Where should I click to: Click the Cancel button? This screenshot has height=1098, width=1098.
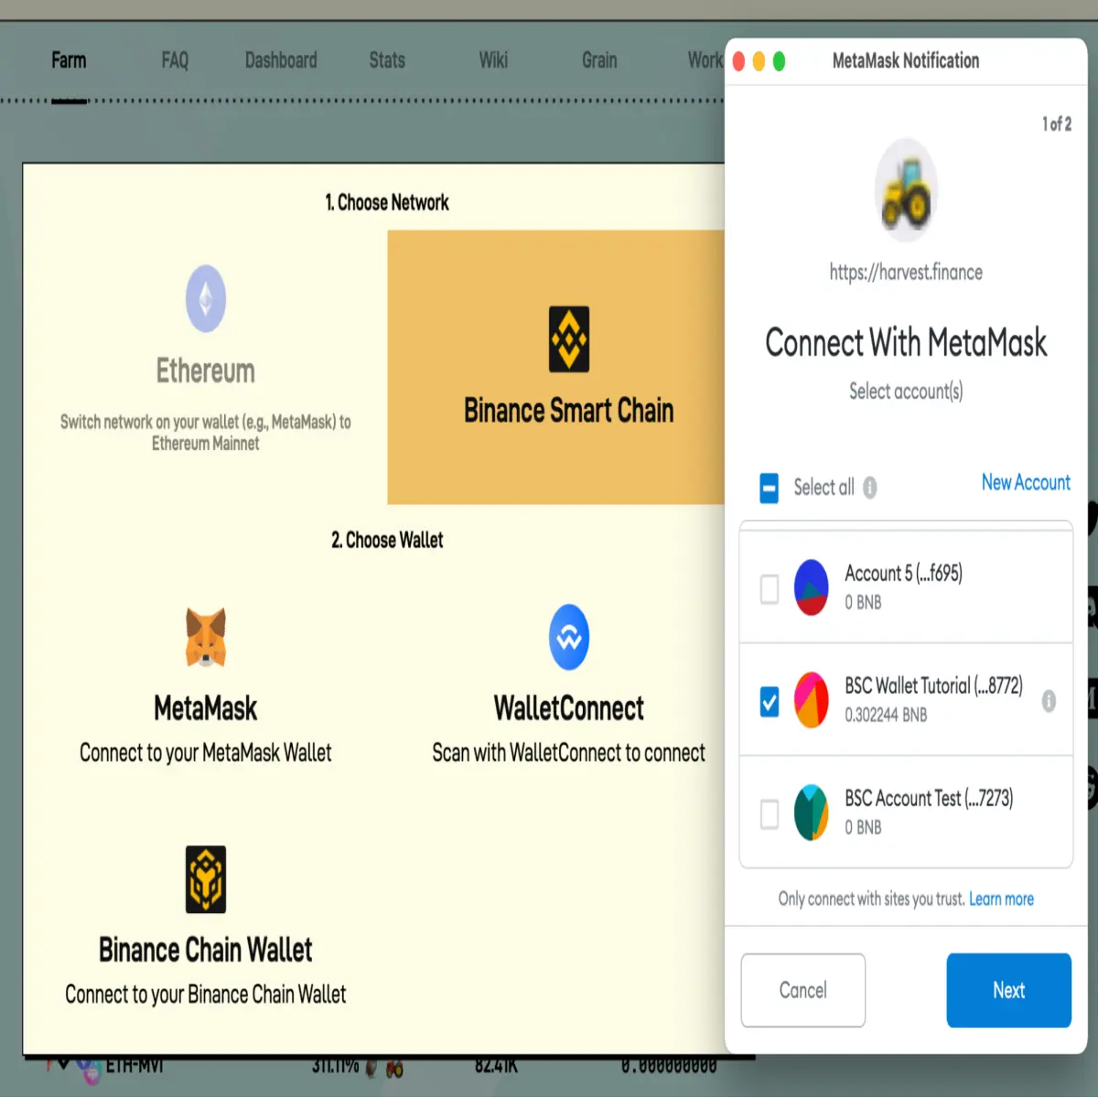click(803, 990)
